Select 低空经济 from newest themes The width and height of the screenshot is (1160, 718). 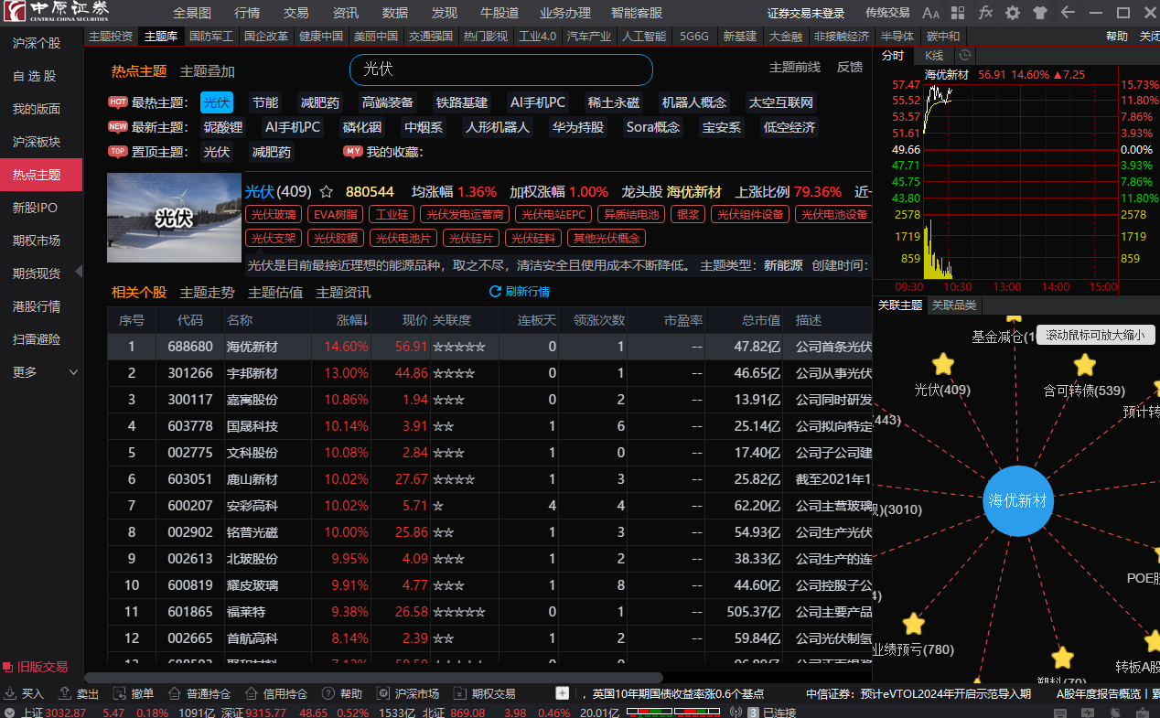tap(789, 127)
